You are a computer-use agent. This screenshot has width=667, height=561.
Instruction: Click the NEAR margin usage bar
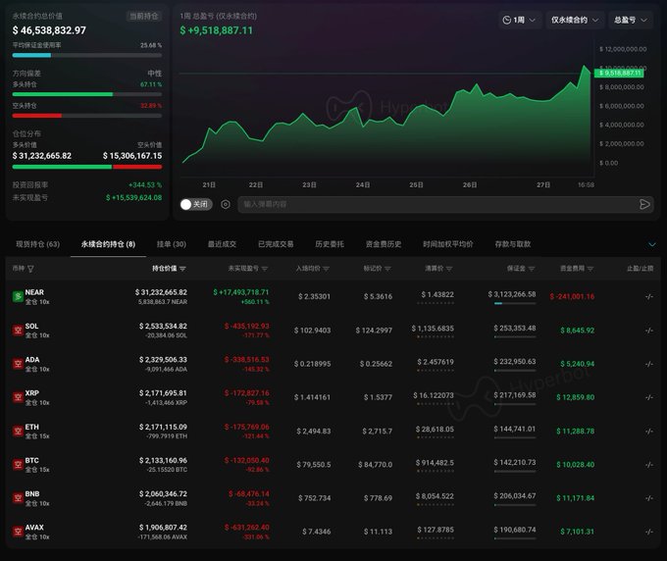(x=515, y=303)
